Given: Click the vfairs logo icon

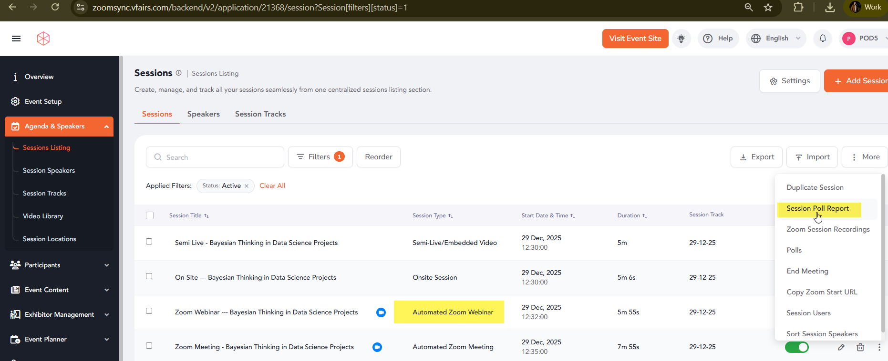Looking at the screenshot, I should coord(43,39).
